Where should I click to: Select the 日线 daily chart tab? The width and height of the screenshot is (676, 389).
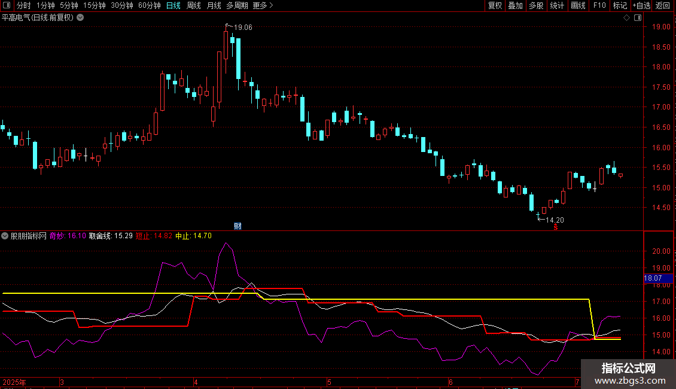tap(173, 5)
